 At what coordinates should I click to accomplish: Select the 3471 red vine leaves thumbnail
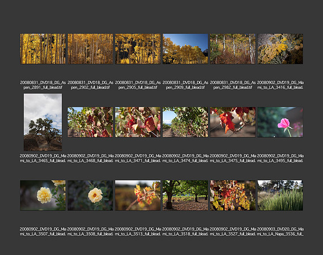(138, 122)
